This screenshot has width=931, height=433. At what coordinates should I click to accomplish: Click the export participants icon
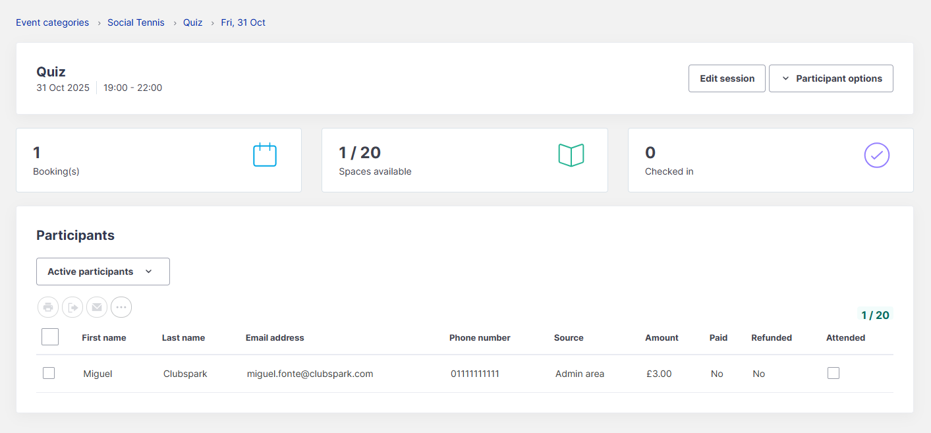pos(72,307)
